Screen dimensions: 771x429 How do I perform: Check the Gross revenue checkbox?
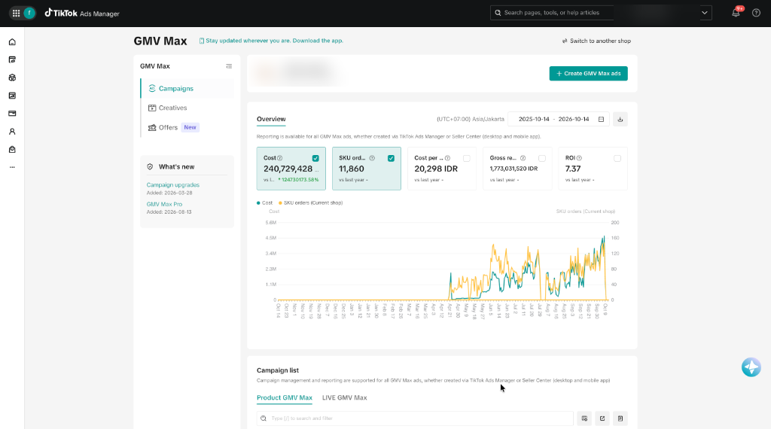tap(542, 158)
